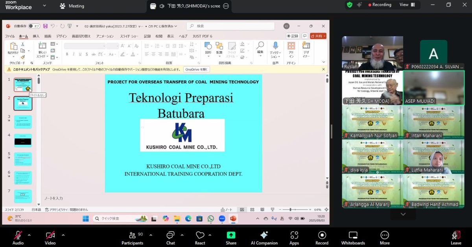Expand Chat options arrow

182,235
